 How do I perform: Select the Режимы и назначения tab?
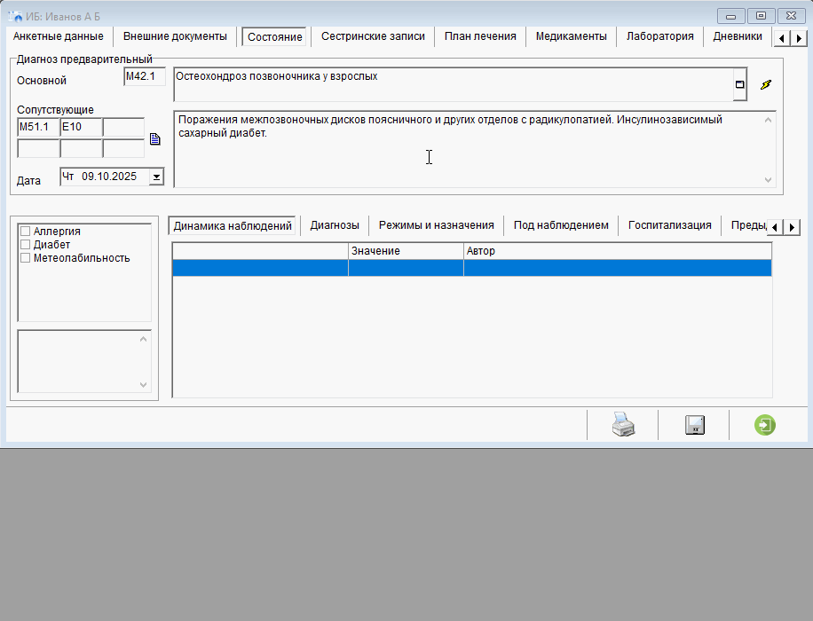coord(436,225)
